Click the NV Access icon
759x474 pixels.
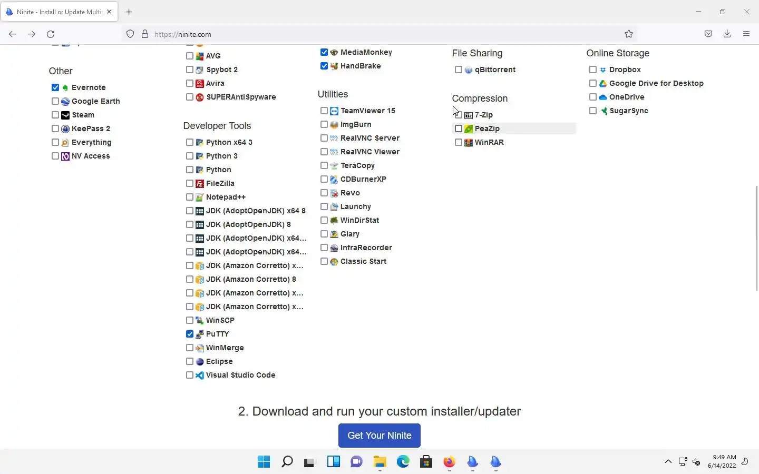click(65, 156)
